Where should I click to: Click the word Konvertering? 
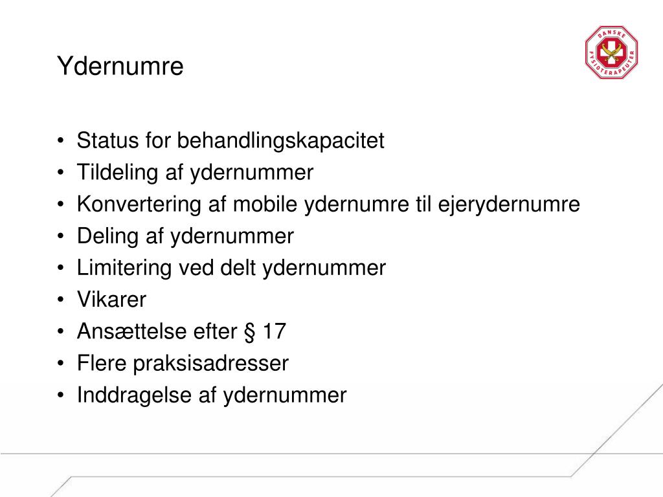click(139, 204)
